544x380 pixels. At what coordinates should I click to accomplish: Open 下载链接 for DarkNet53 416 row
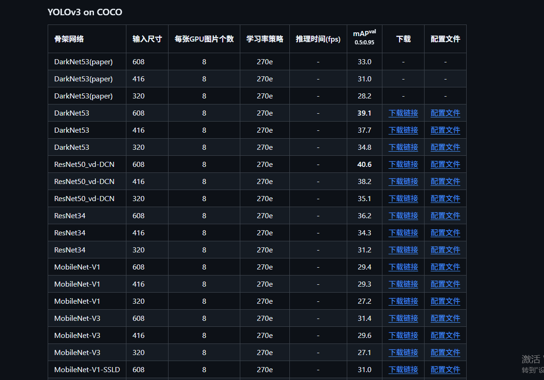[x=403, y=130]
